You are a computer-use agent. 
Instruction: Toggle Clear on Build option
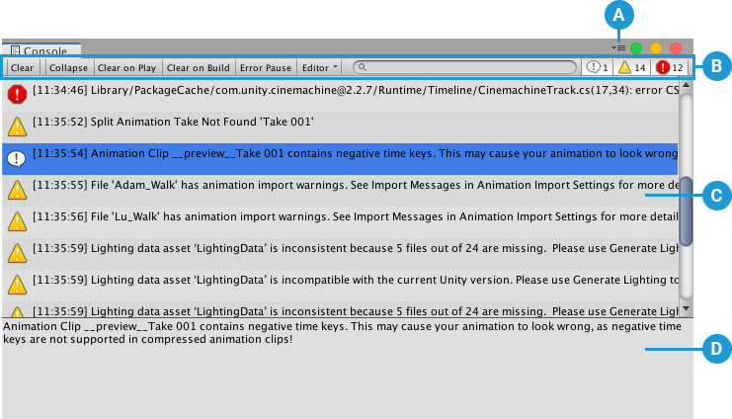[198, 68]
